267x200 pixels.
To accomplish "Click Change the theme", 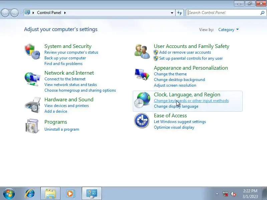I will (x=170, y=74).
